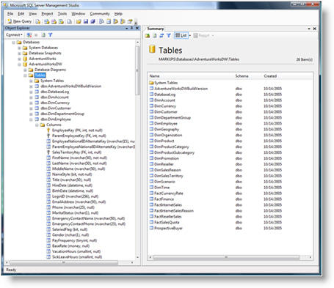Click the Object Explorer horizontal scrollbar
Image resolution: width=334 pixels, height=288 pixels.
click(x=64, y=262)
